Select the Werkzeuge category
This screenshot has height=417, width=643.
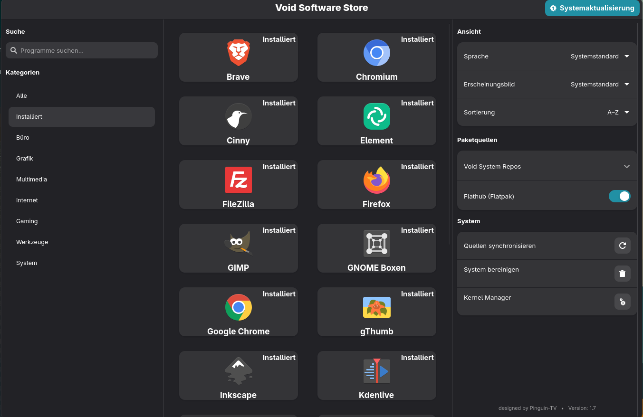point(82,242)
